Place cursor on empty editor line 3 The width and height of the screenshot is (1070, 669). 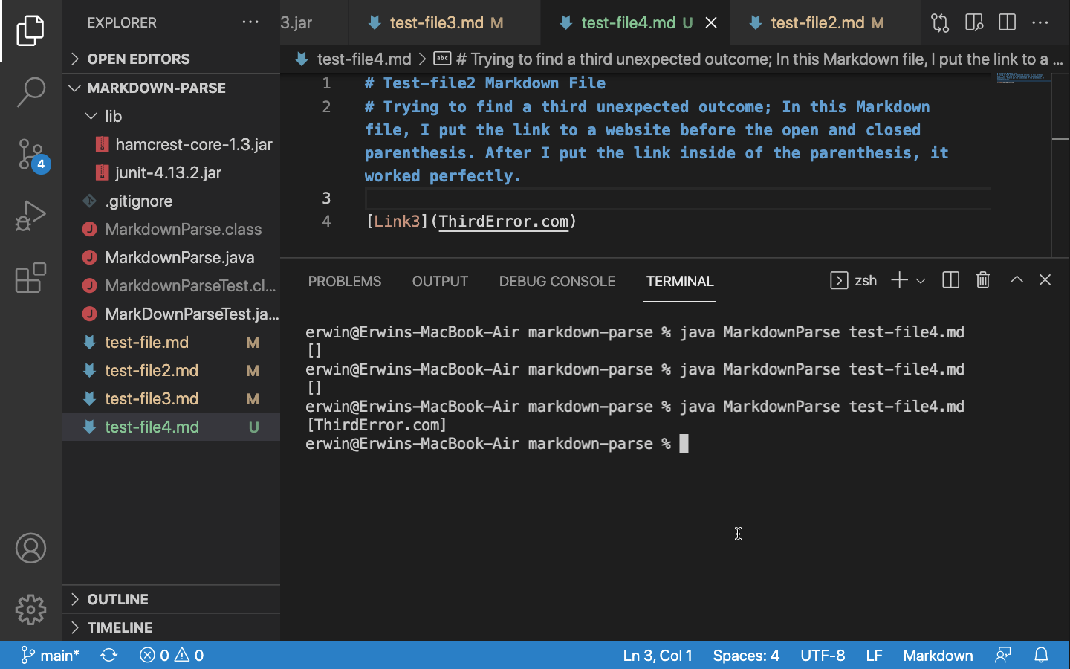[x=678, y=198]
